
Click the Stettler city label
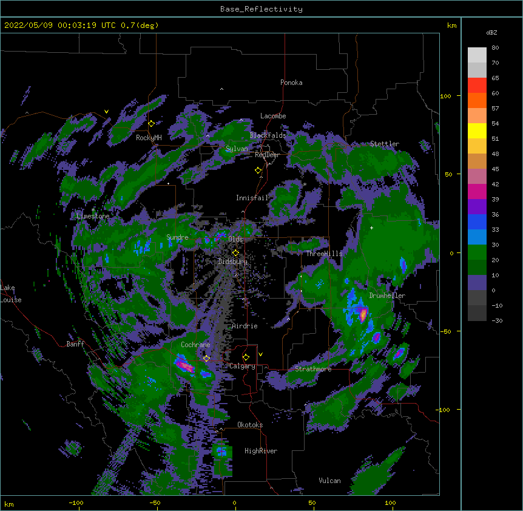385,144
